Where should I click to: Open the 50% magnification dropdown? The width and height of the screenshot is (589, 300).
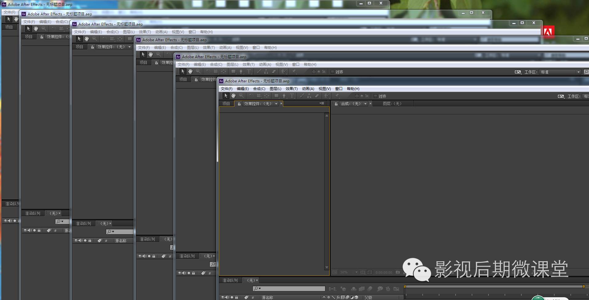point(349,272)
